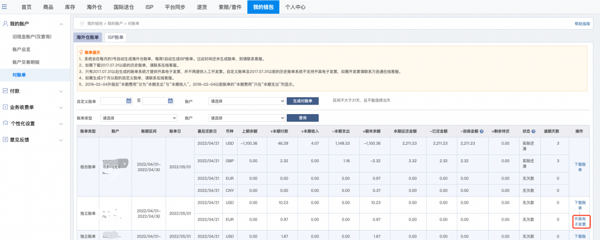Open the end date calendar icon
This screenshot has width=600, height=240.
point(171,100)
